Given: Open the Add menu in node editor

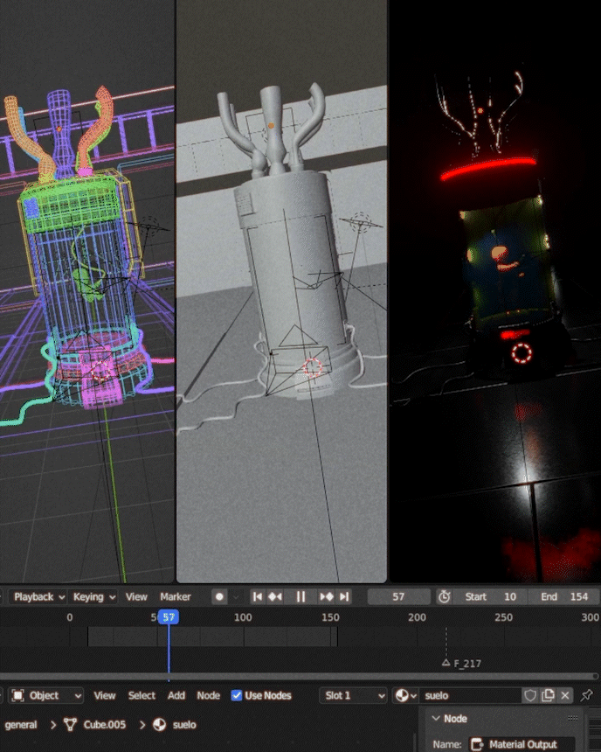Looking at the screenshot, I should (176, 696).
